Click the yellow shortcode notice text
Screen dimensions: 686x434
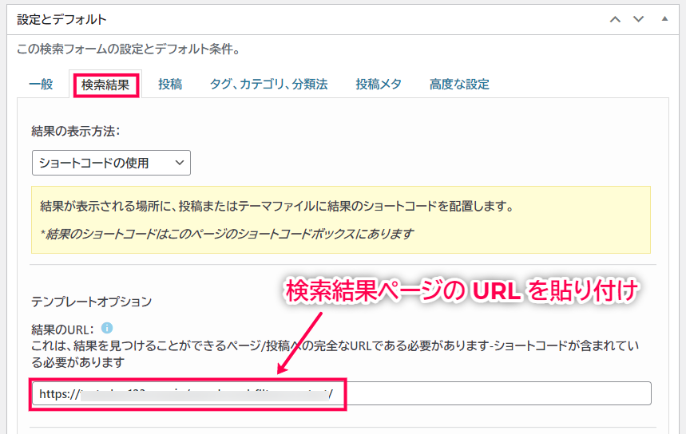(x=341, y=220)
